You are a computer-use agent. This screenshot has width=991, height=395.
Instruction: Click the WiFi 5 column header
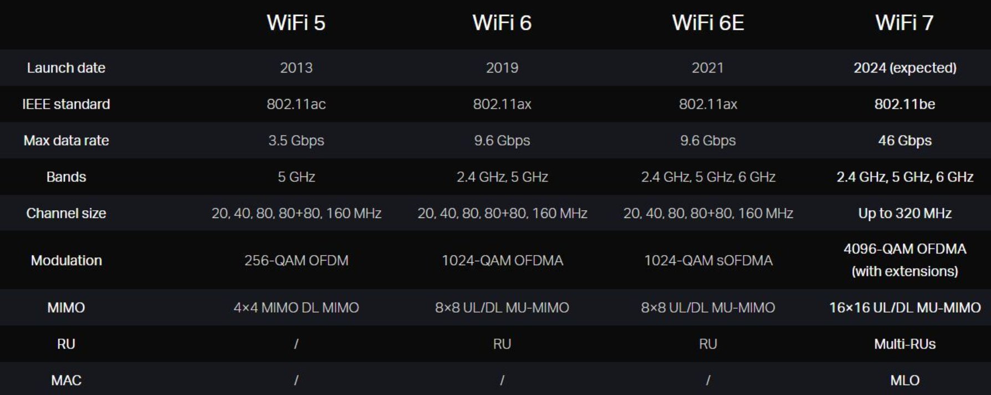(296, 23)
